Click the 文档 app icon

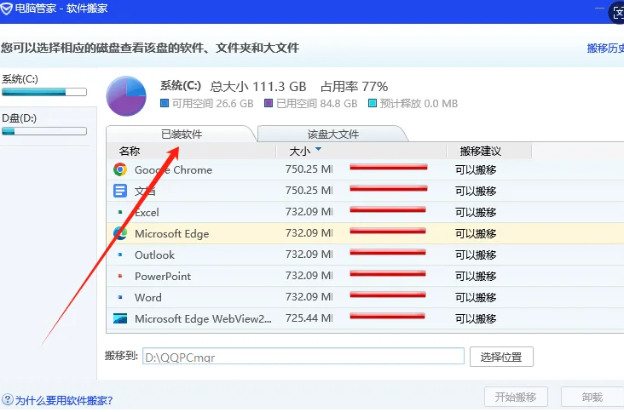120,191
